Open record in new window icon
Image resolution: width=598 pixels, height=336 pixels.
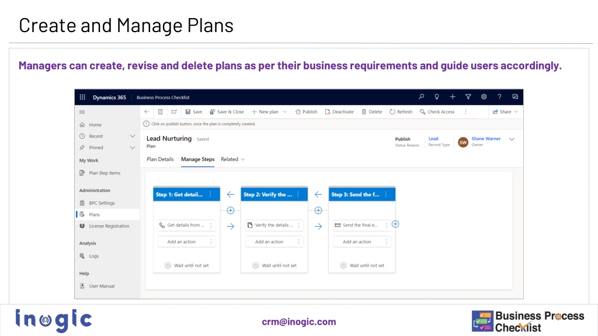(174, 111)
